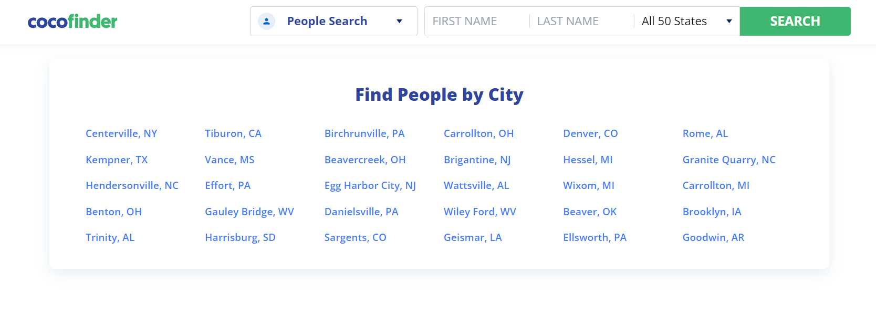Image resolution: width=876 pixels, height=325 pixels.
Task: Open the Brooklyn, IA link
Action: [712, 212]
